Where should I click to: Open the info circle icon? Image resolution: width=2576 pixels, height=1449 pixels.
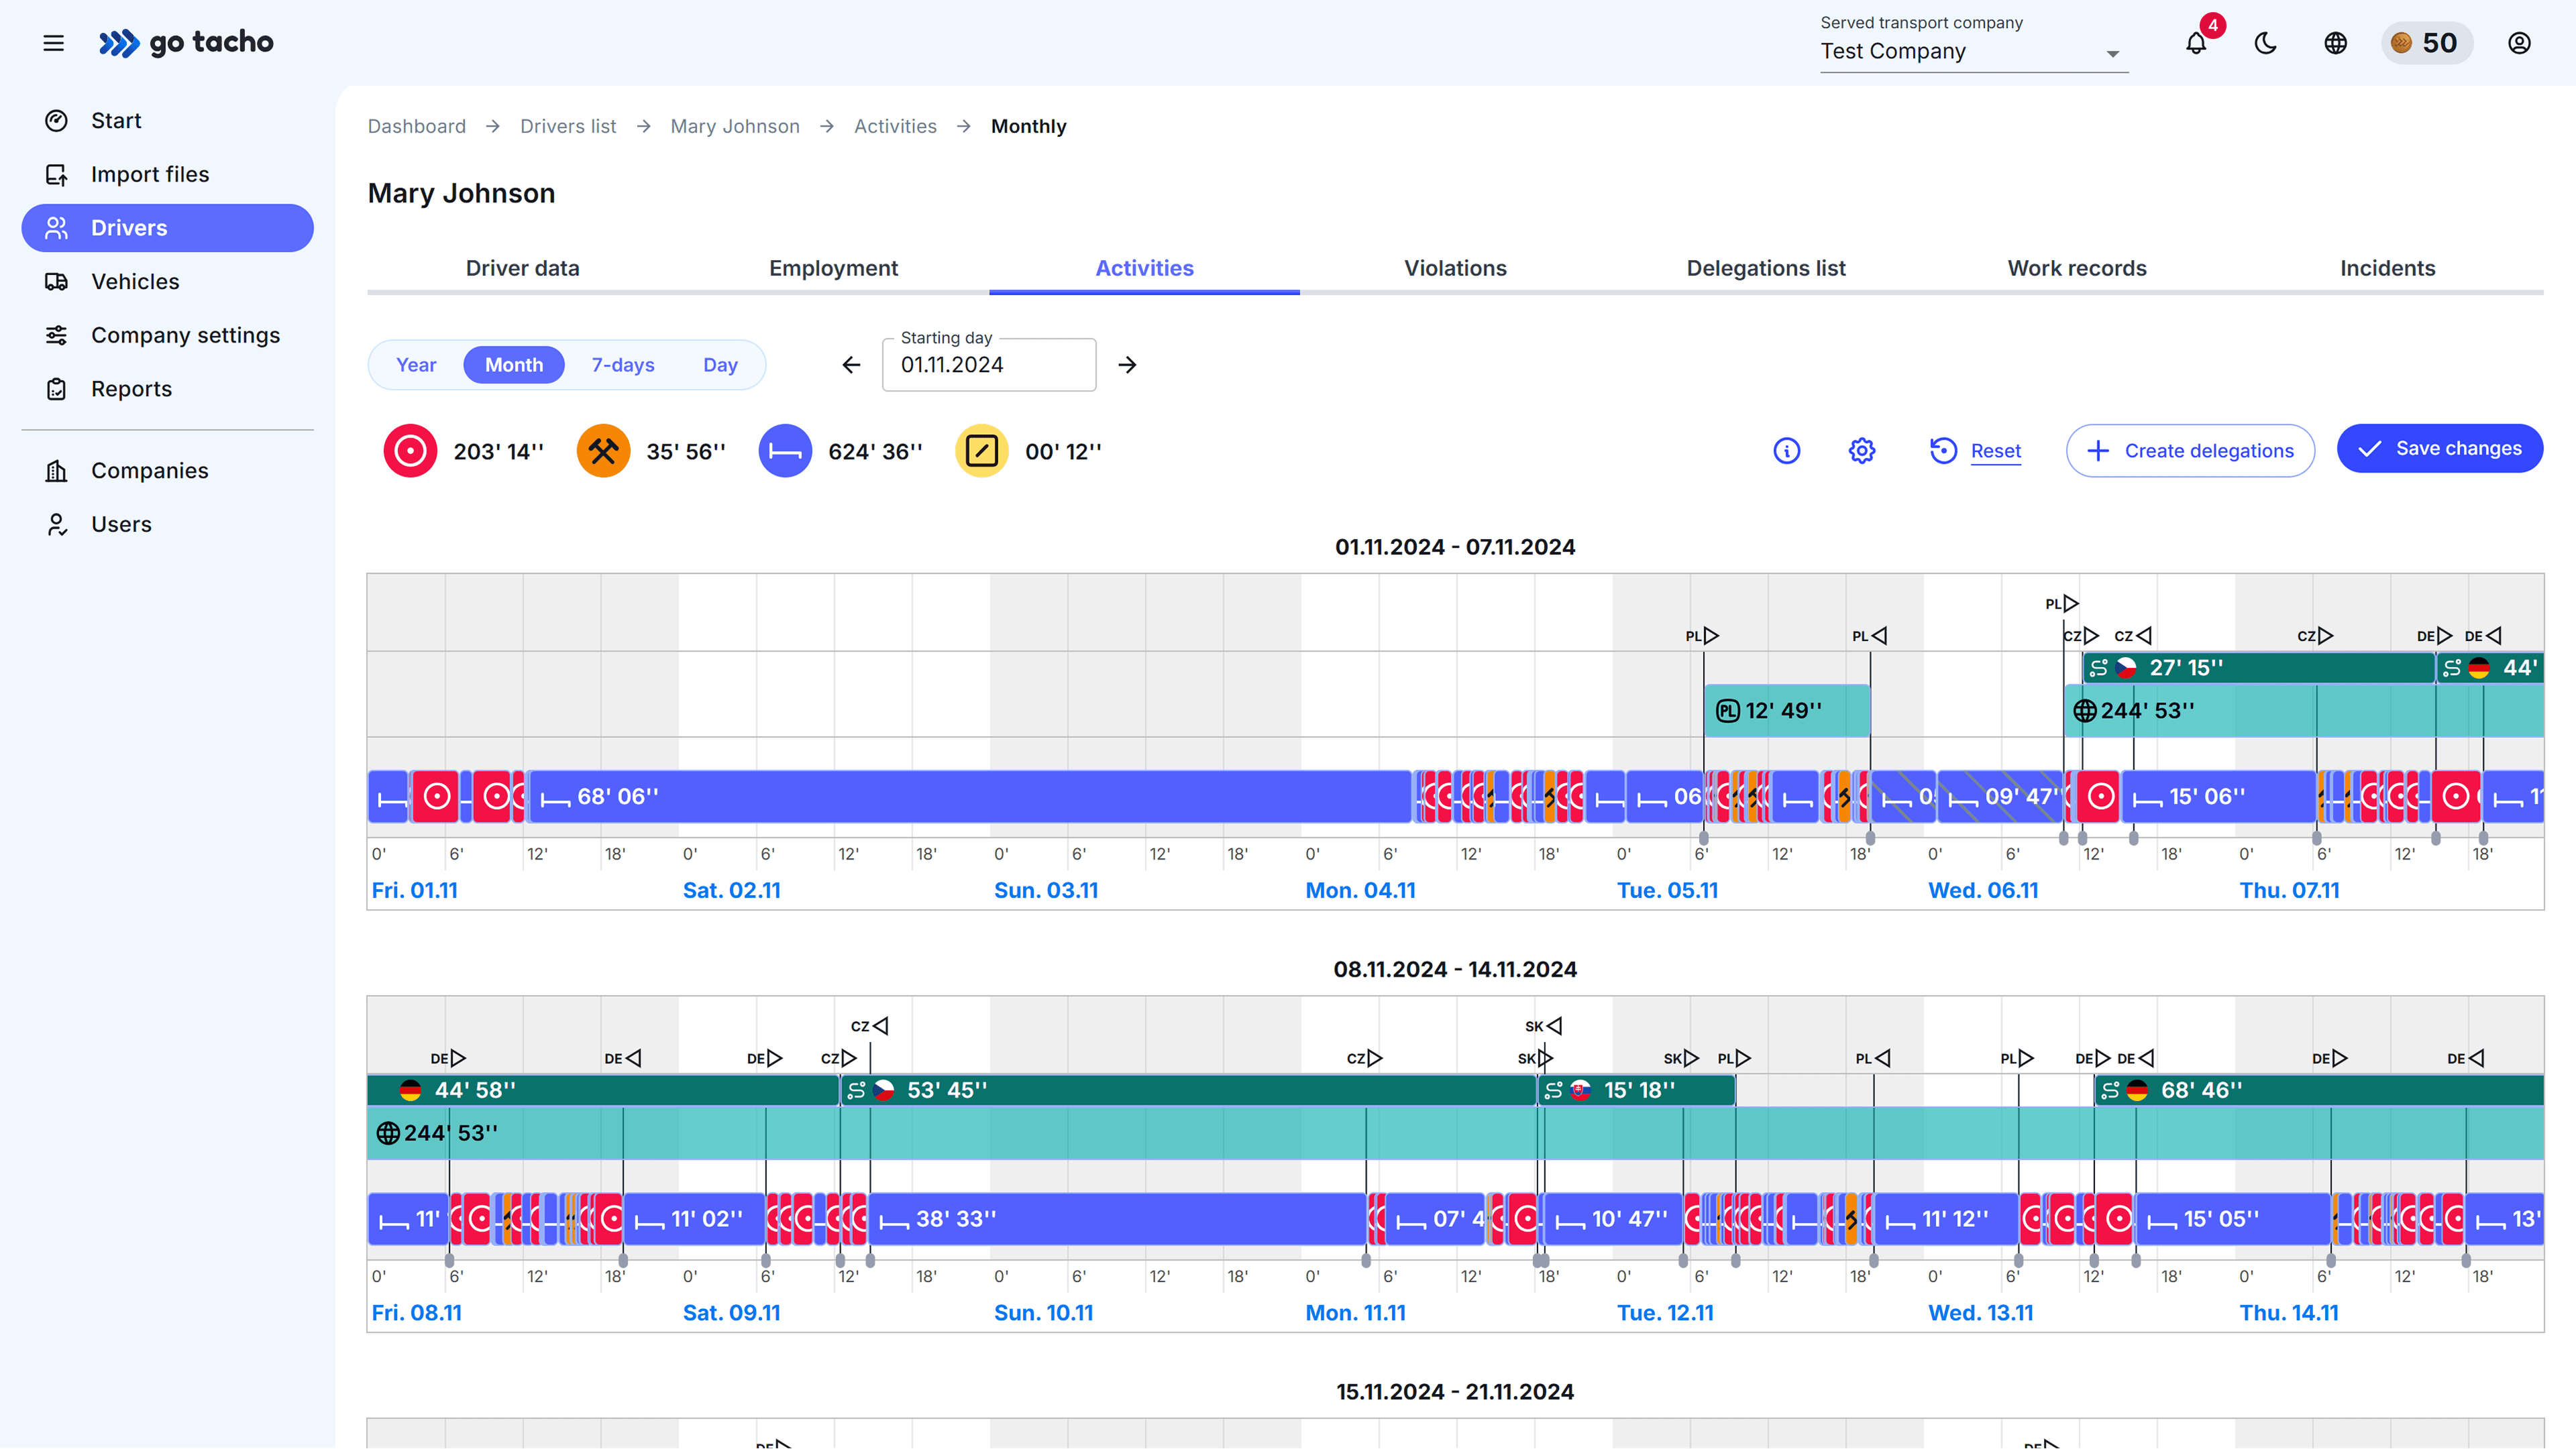point(1787,452)
